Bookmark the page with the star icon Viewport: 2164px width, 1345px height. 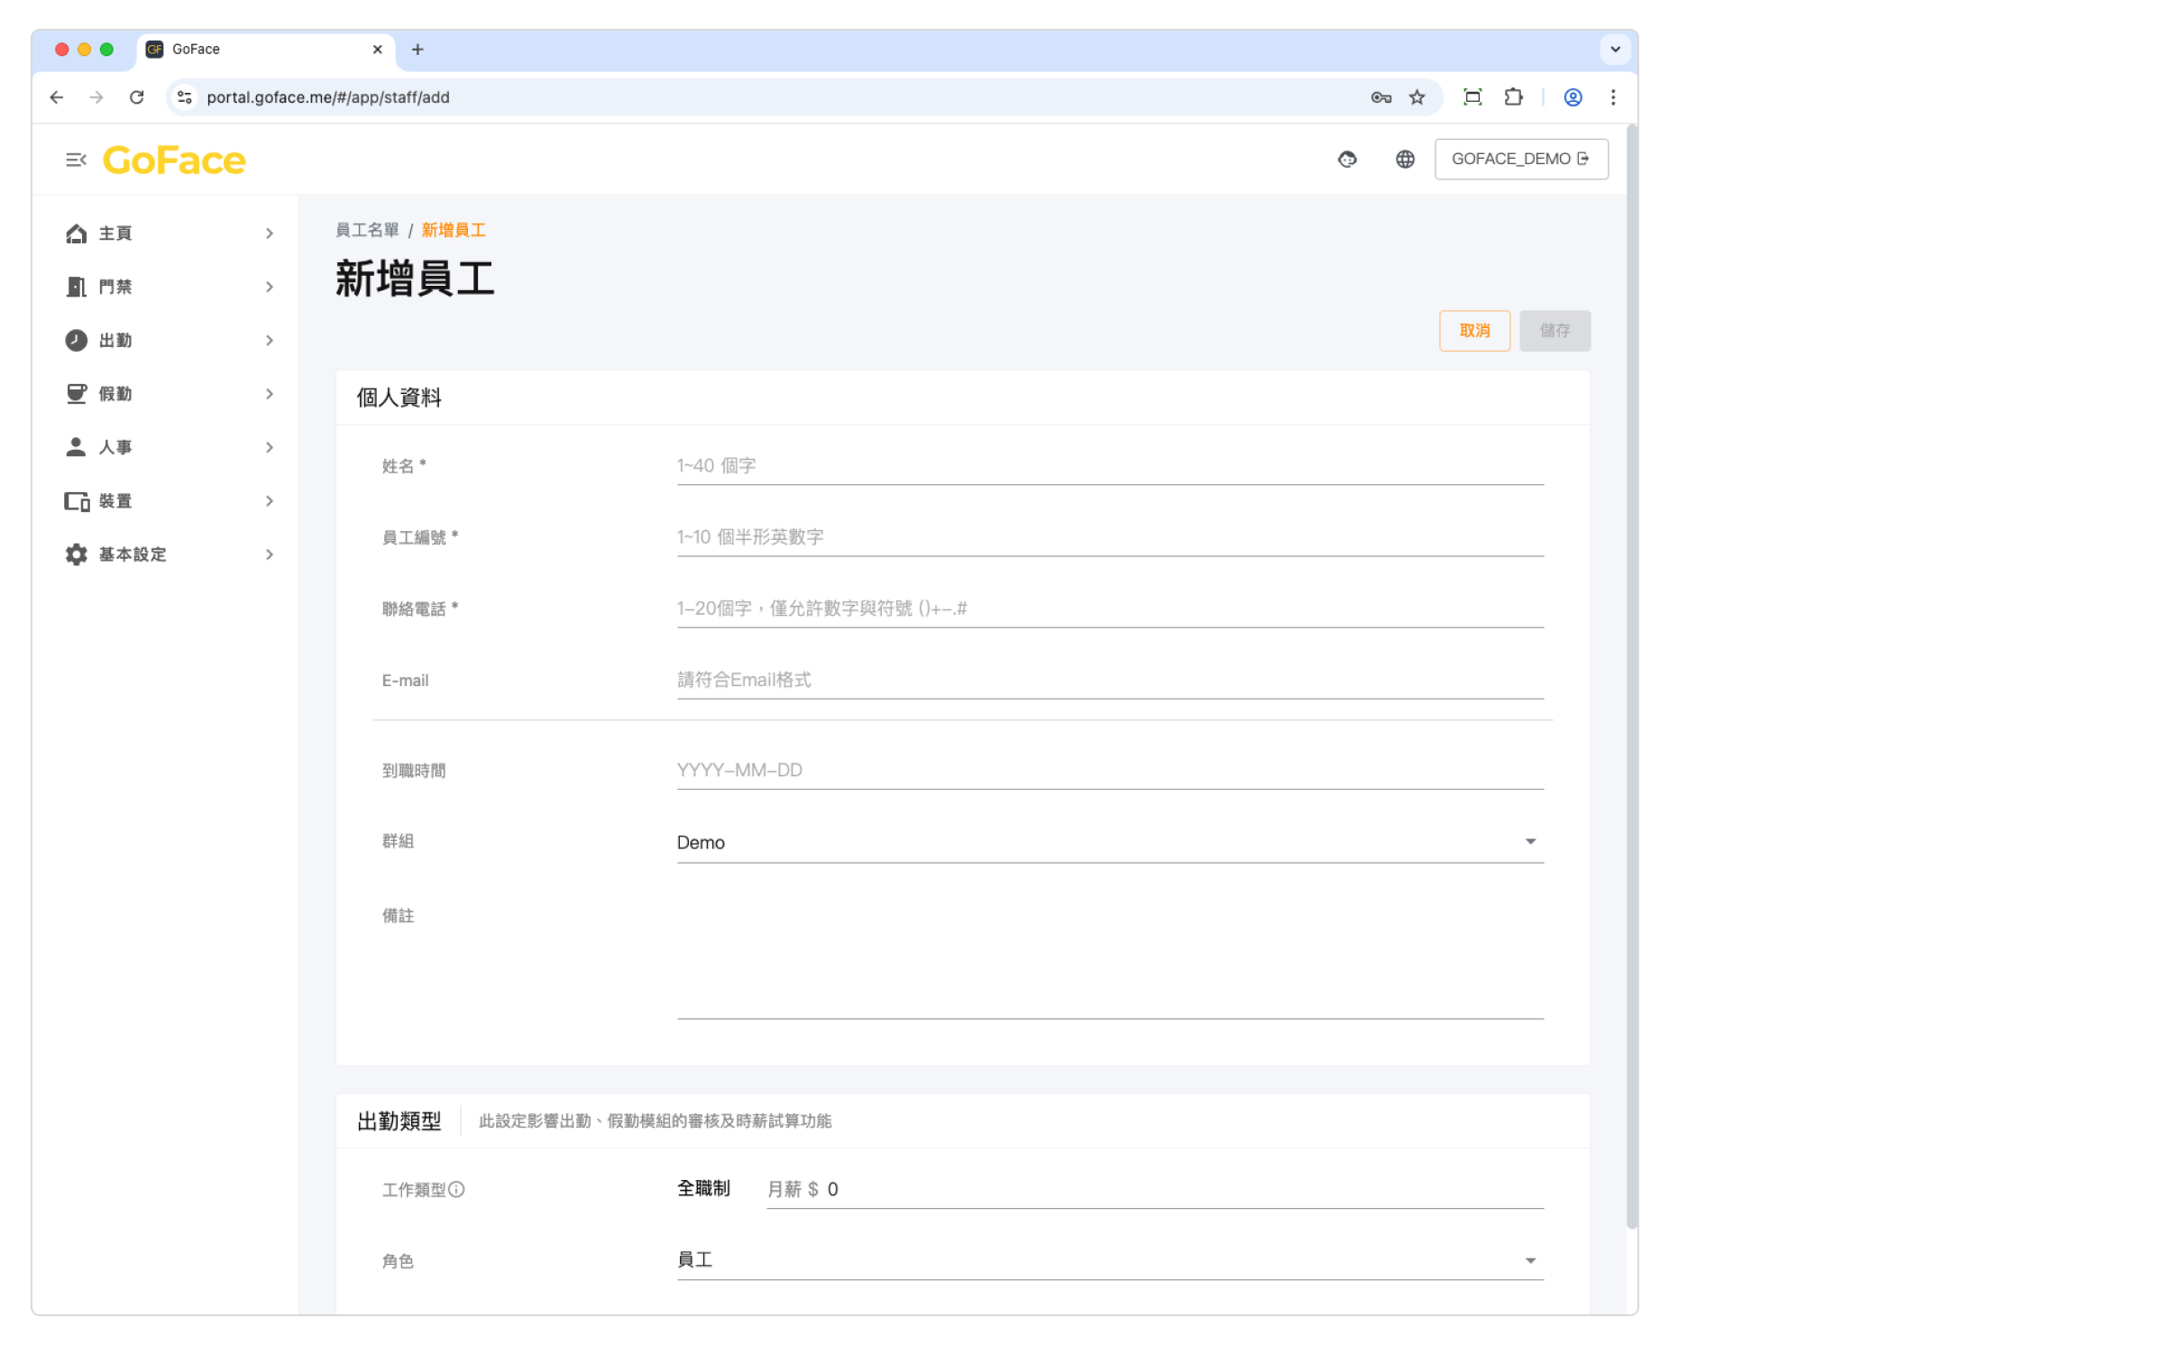pyautogui.click(x=1417, y=97)
